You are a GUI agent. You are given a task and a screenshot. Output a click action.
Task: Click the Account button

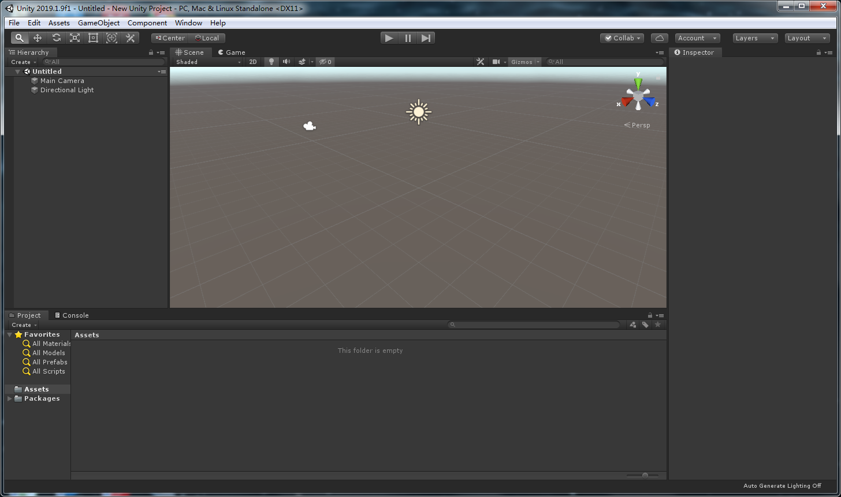tap(697, 37)
